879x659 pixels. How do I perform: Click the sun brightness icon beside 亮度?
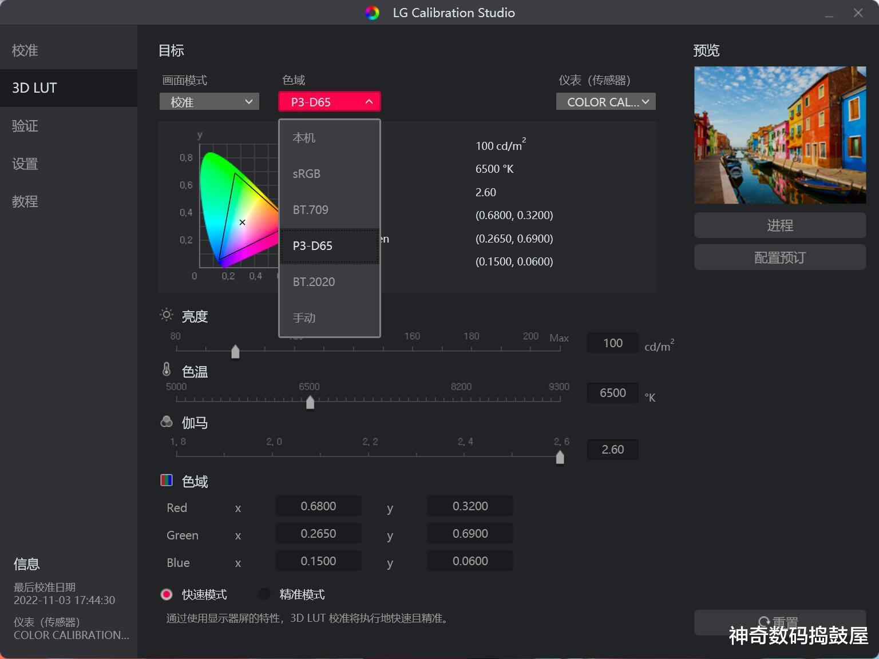click(x=166, y=315)
